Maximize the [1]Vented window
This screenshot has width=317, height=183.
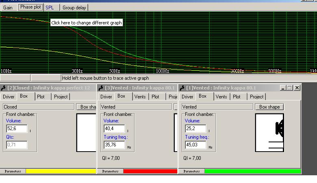coord(290,88)
